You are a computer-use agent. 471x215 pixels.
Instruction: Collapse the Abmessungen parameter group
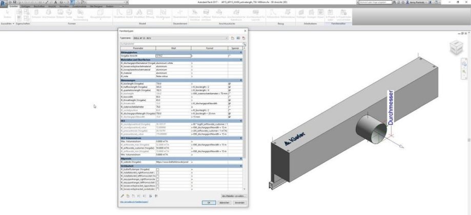242,79
